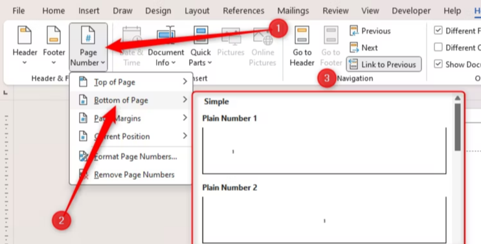Screen dimensions: 481x244
Task: Click the Footer dropdown chevron
Action: pyautogui.click(x=54, y=63)
